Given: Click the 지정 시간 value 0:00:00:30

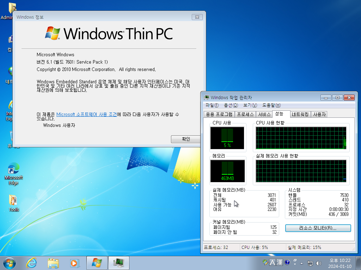Looking at the screenshot, I should coord(339,209).
